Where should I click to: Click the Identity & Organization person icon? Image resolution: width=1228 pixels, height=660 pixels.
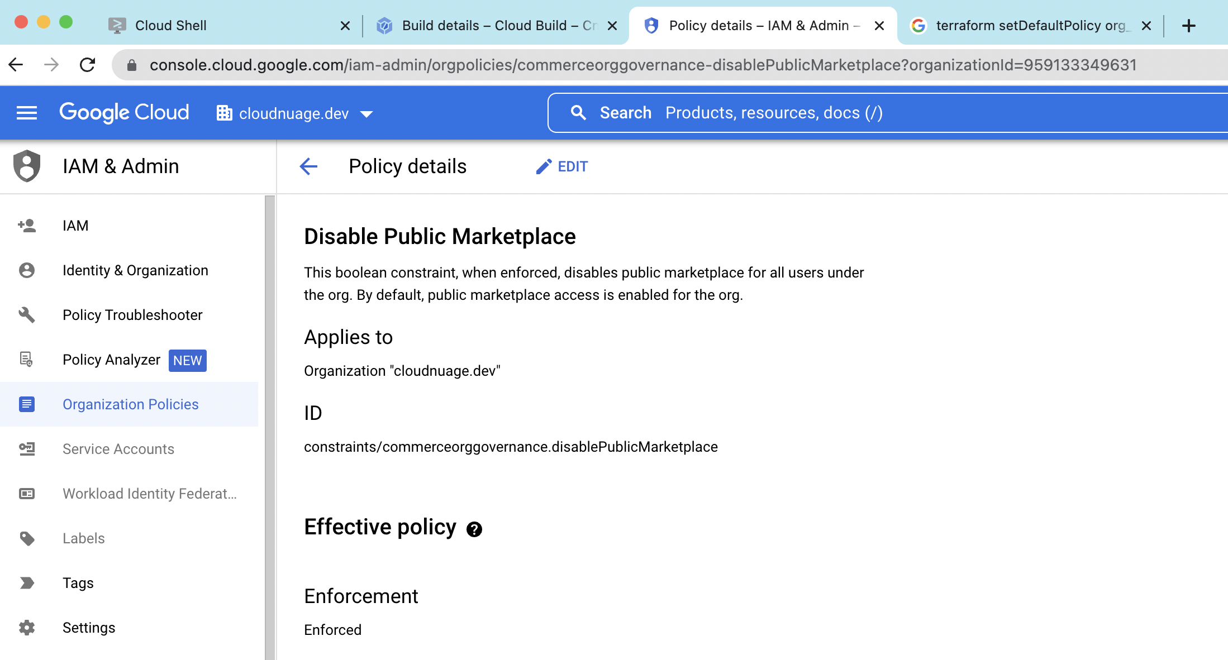click(x=26, y=270)
